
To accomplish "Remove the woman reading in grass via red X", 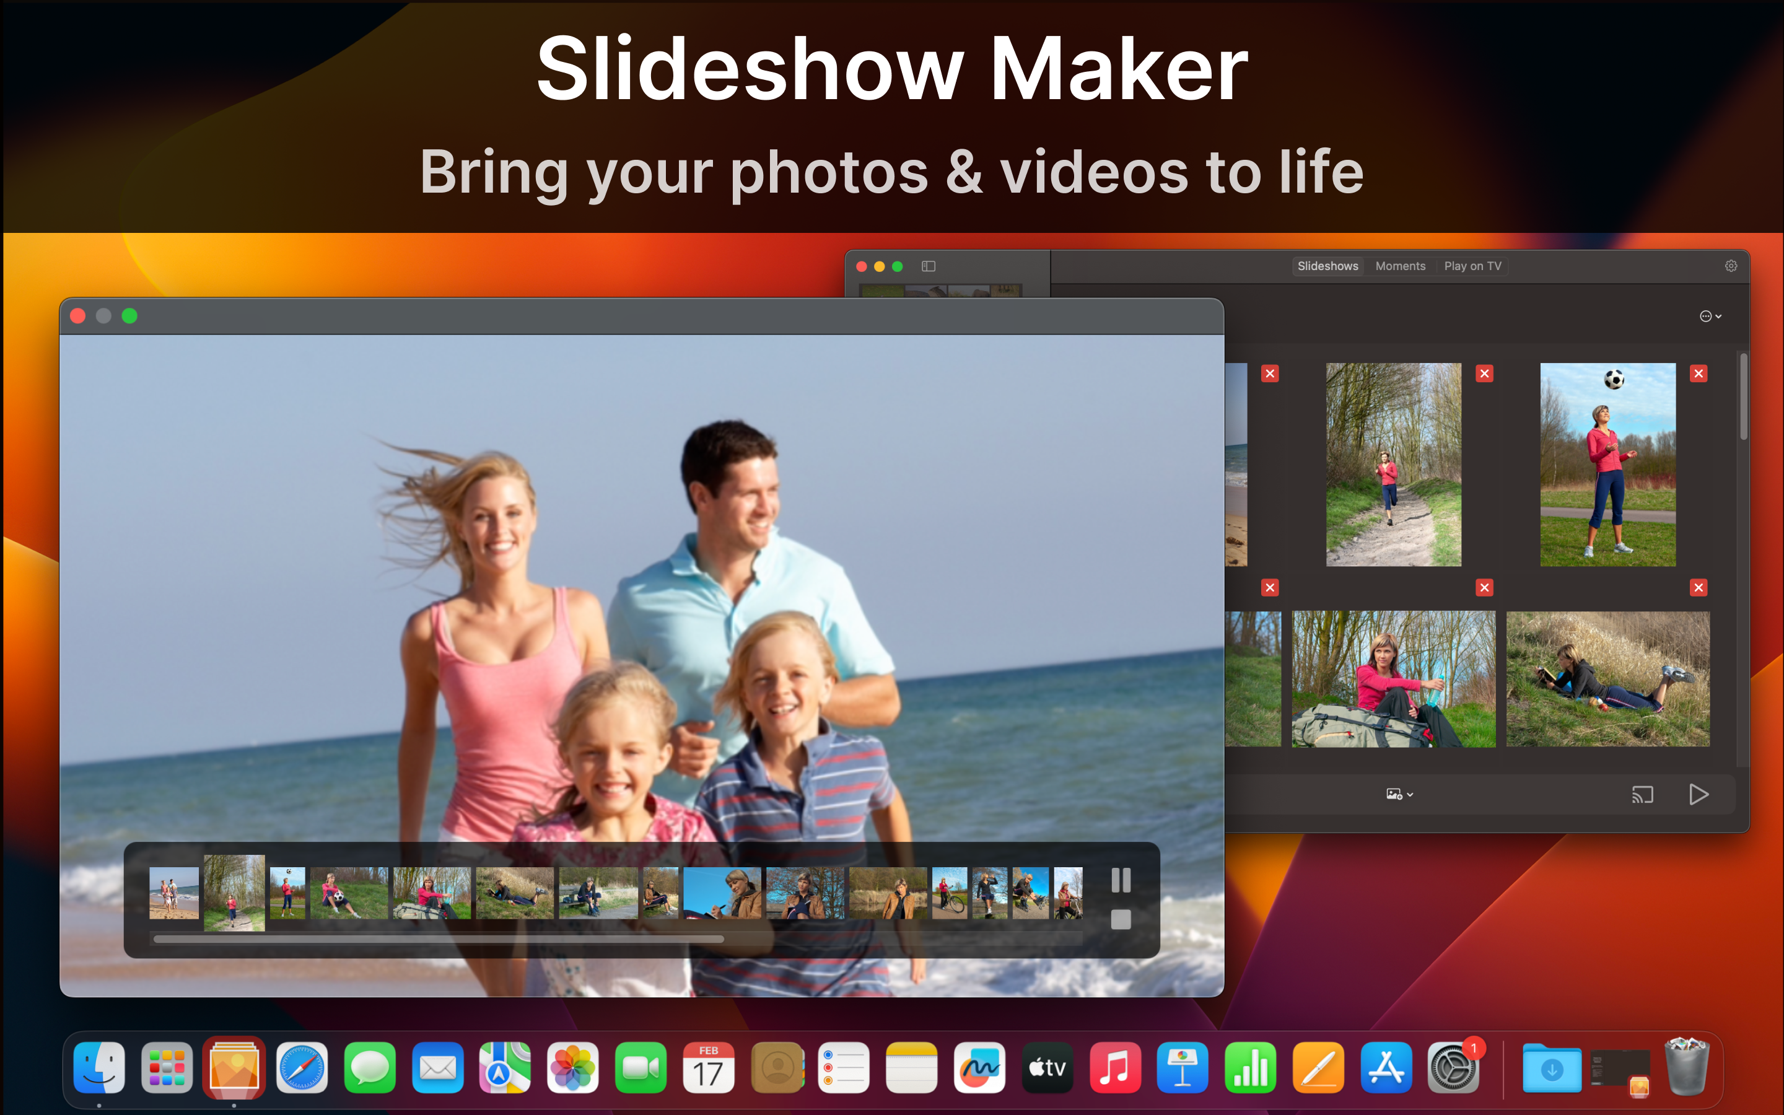I will (x=1699, y=588).
